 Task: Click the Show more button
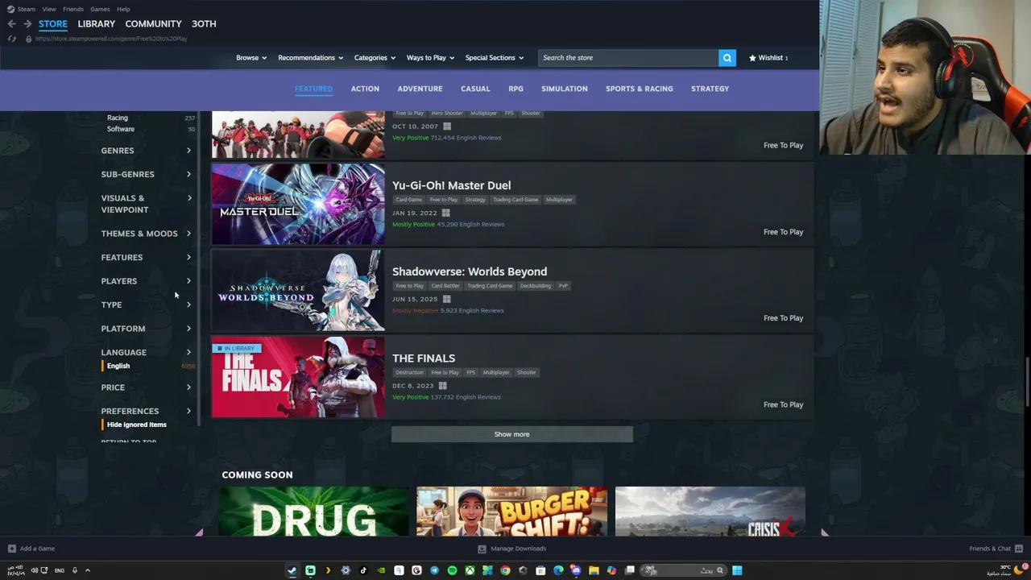click(511, 434)
